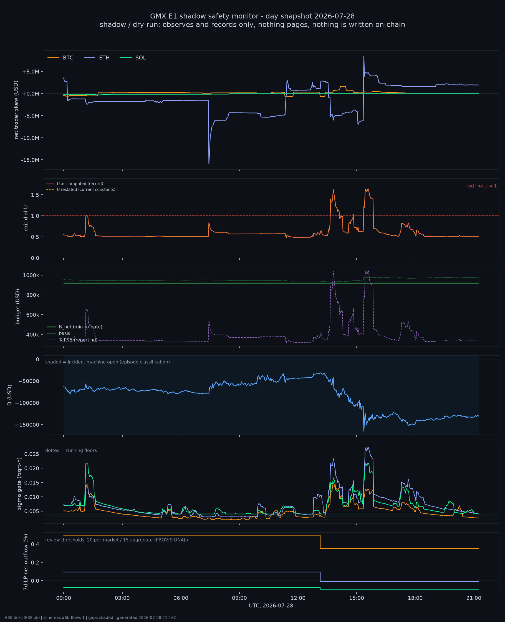Screen dimensions: 505x622
Task: Click the orange BTC legend line swatch
Action: [x=53, y=58]
